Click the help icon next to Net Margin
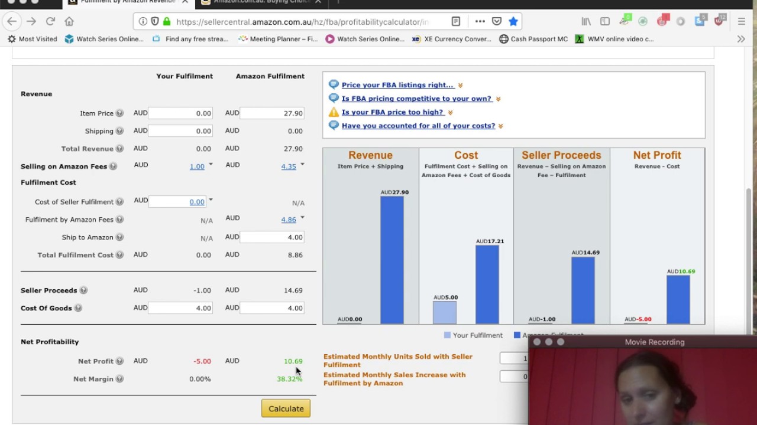 pos(119,379)
